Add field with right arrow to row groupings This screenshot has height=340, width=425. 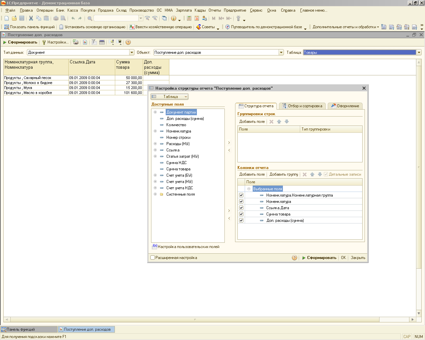(229, 143)
